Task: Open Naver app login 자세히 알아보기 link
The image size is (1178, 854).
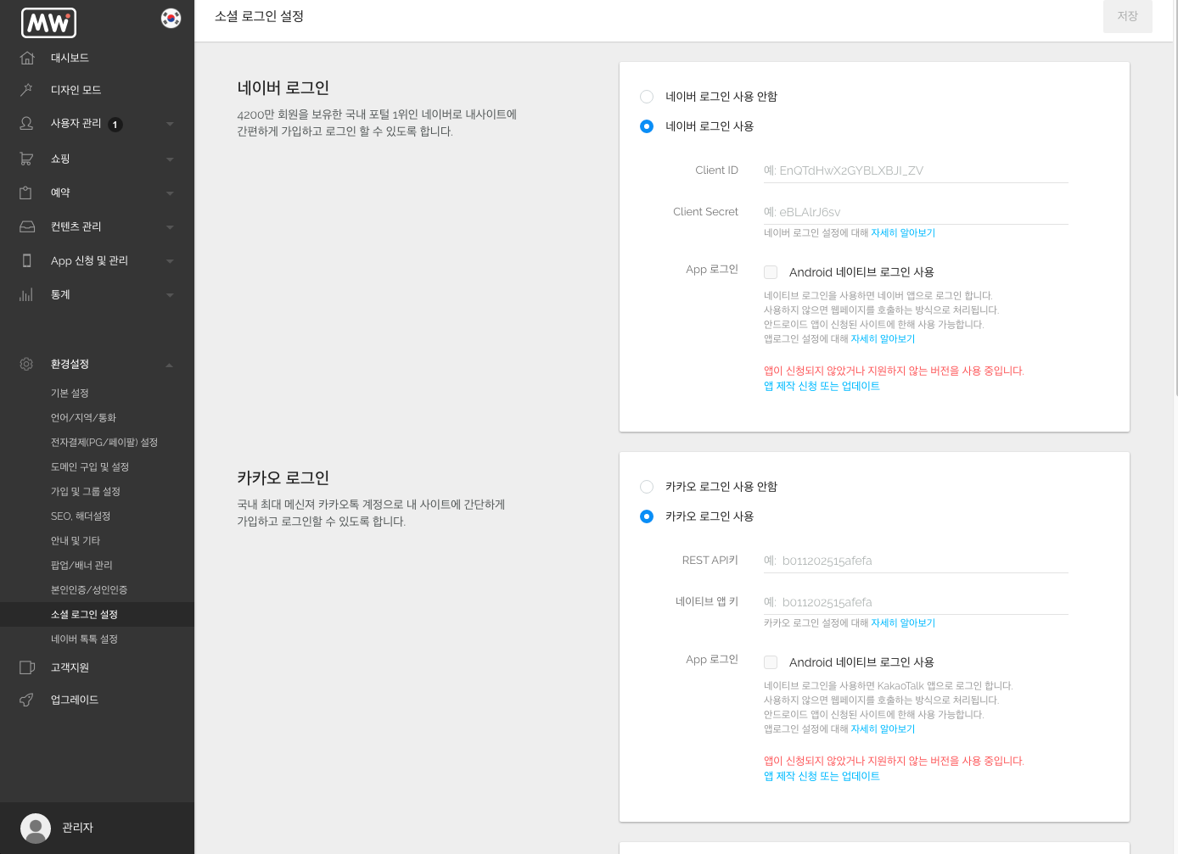Action: click(x=883, y=338)
